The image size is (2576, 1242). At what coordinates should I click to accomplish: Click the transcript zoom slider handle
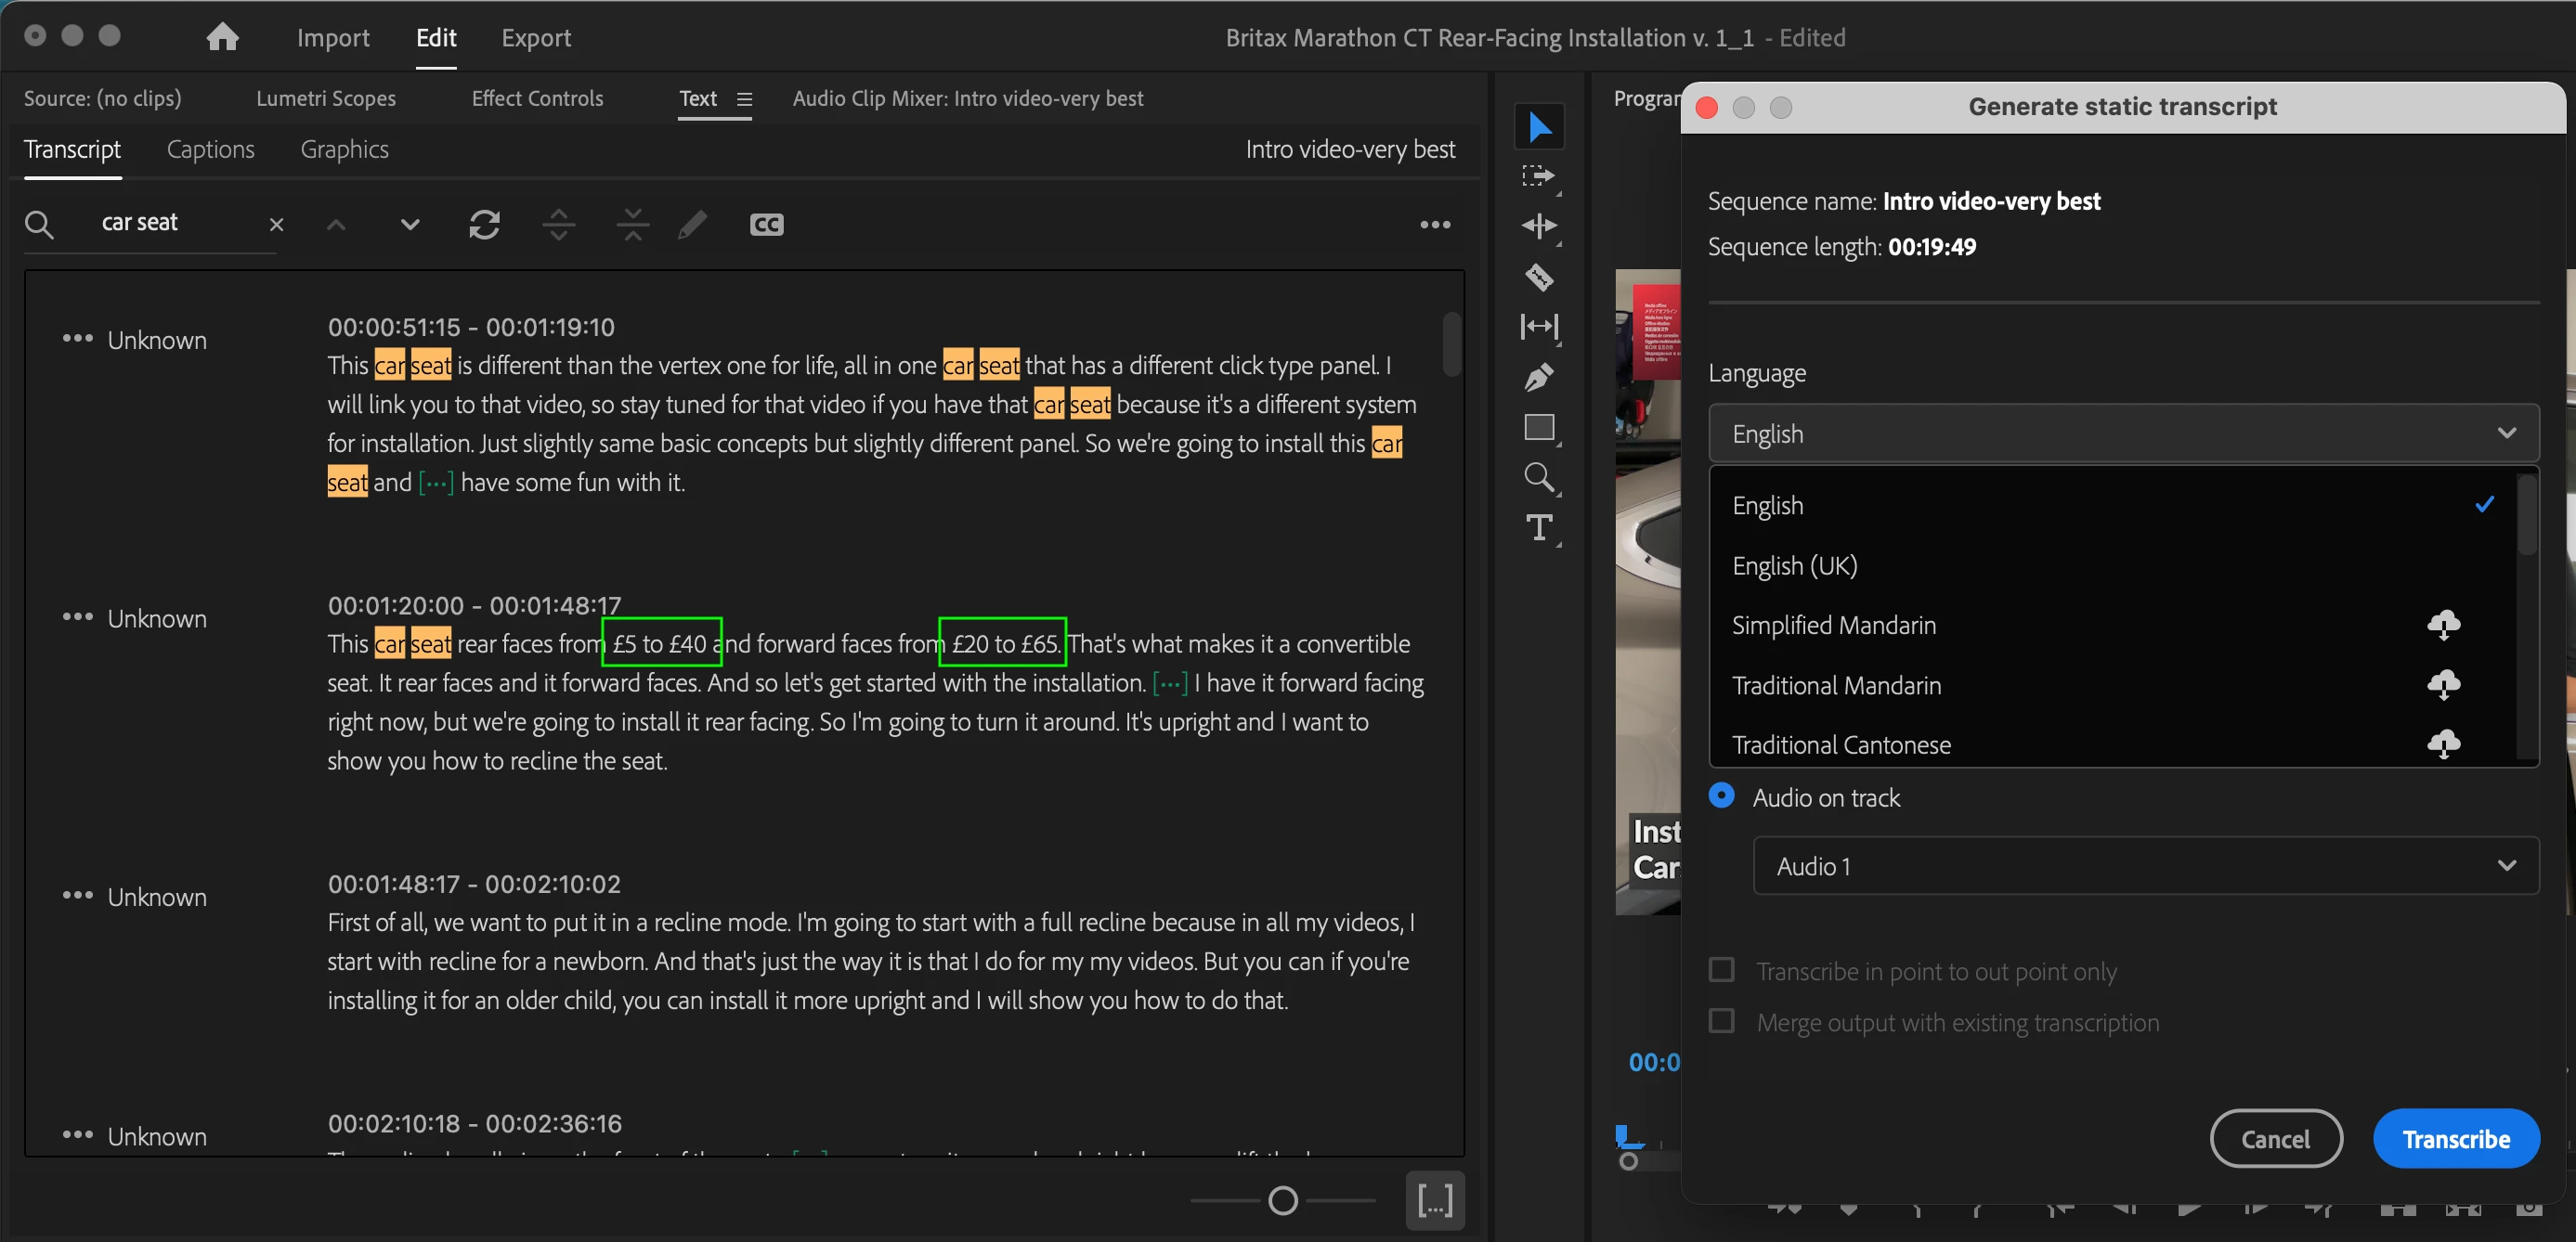point(1282,1200)
